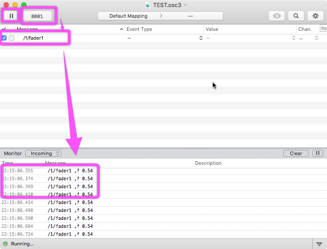The image size is (327, 249).
Task: Open search with the magnifying glass icon
Action: 296,16
